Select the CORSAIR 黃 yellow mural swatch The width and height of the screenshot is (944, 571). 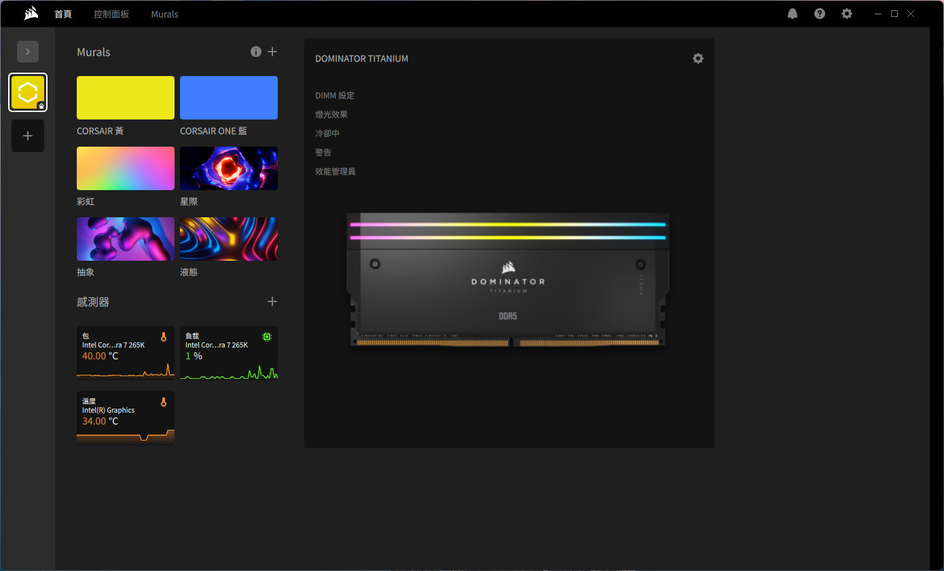[126, 98]
